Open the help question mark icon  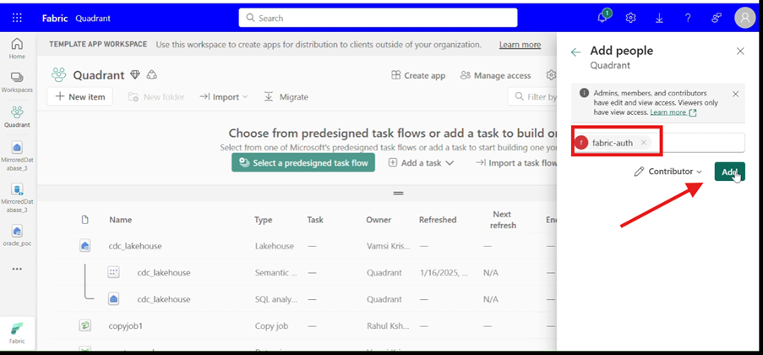click(x=688, y=18)
